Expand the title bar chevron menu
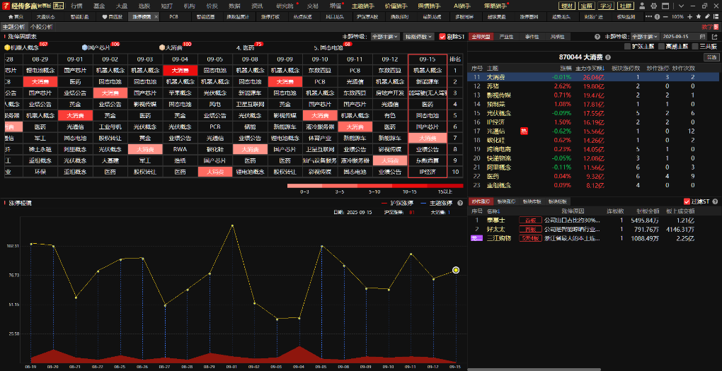Screen dimensions: 722x371 [x=681, y=6]
